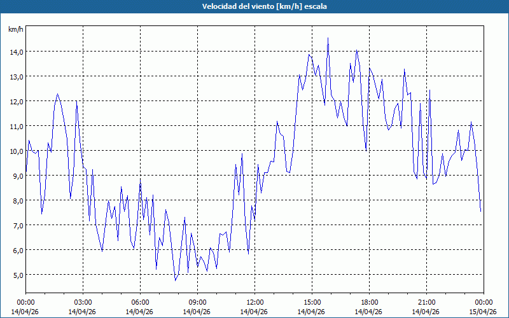Click the 21:00 time axis label

426,302
